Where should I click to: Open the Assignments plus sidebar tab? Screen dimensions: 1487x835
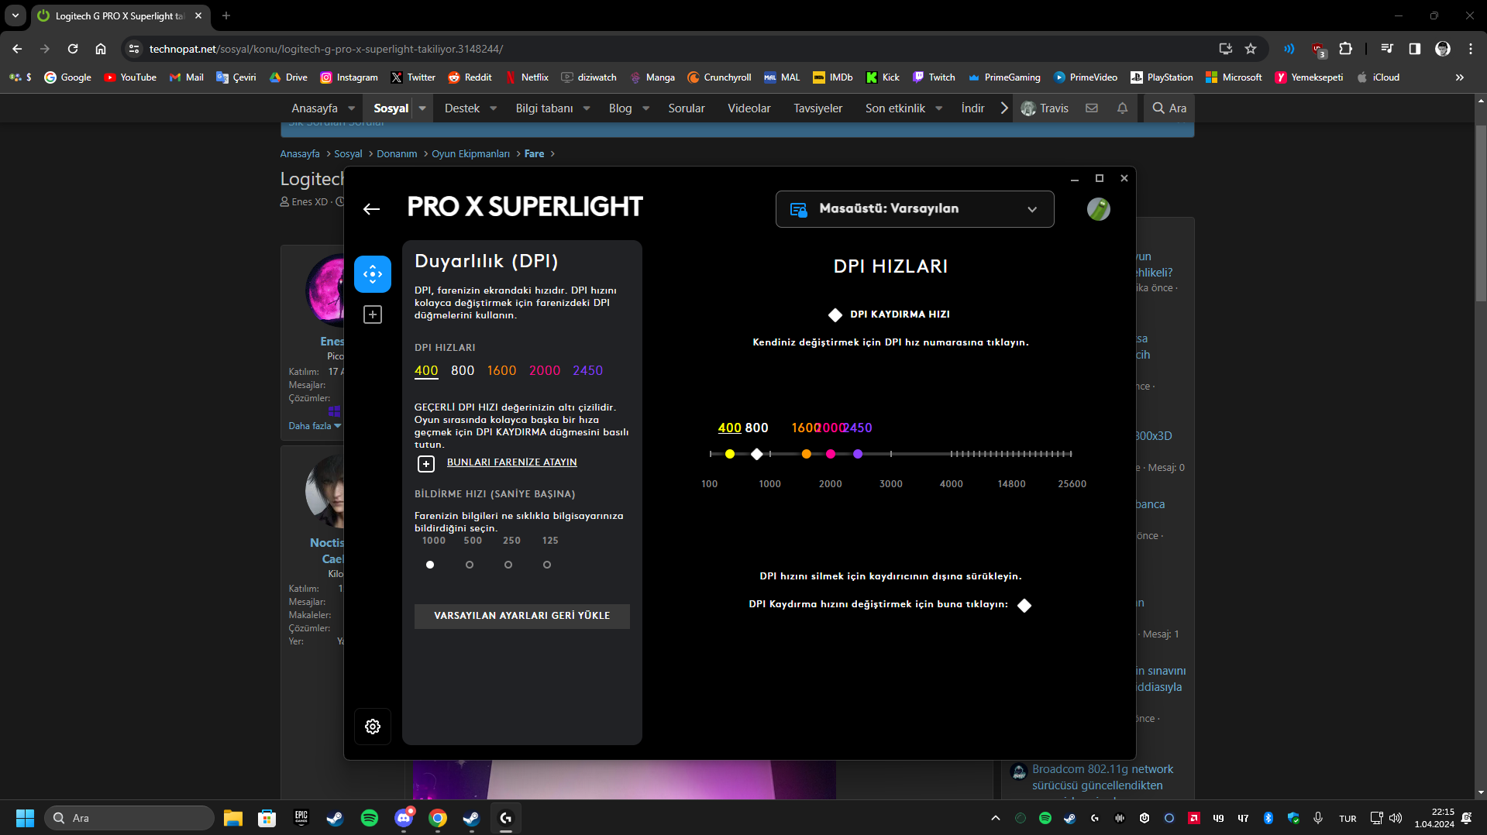point(373,314)
